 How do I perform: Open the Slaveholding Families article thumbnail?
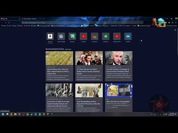coord(89,91)
